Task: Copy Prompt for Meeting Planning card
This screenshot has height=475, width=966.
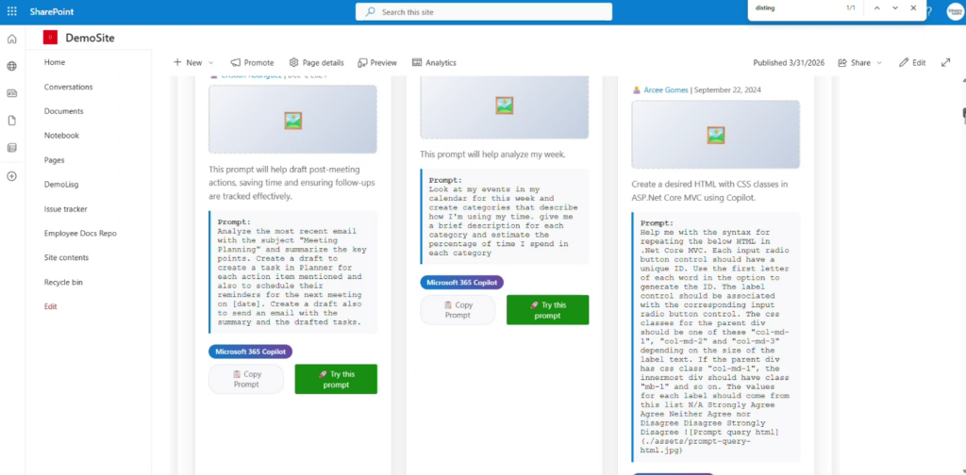Action: (x=246, y=379)
